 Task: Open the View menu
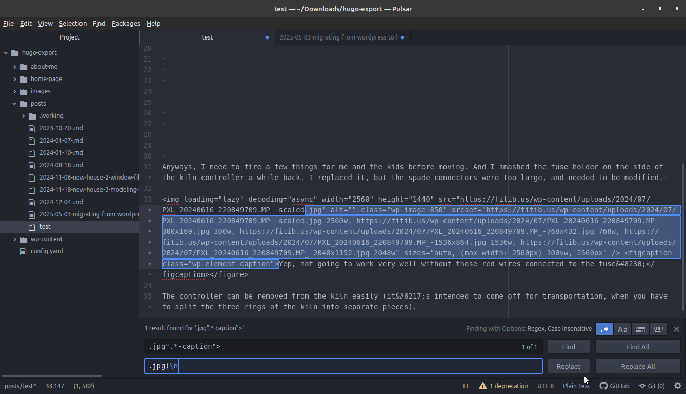pos(45,23)
